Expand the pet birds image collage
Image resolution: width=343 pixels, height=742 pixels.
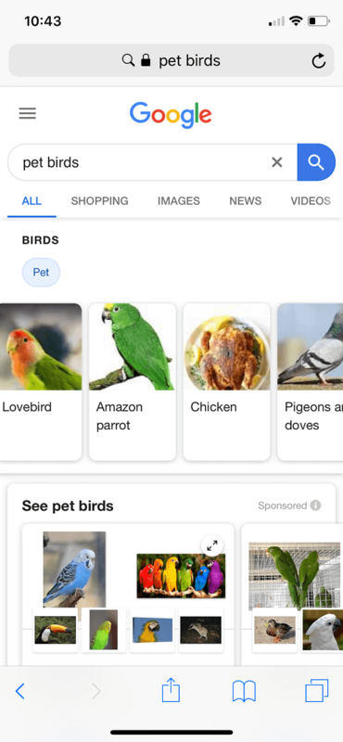point(212,545)
